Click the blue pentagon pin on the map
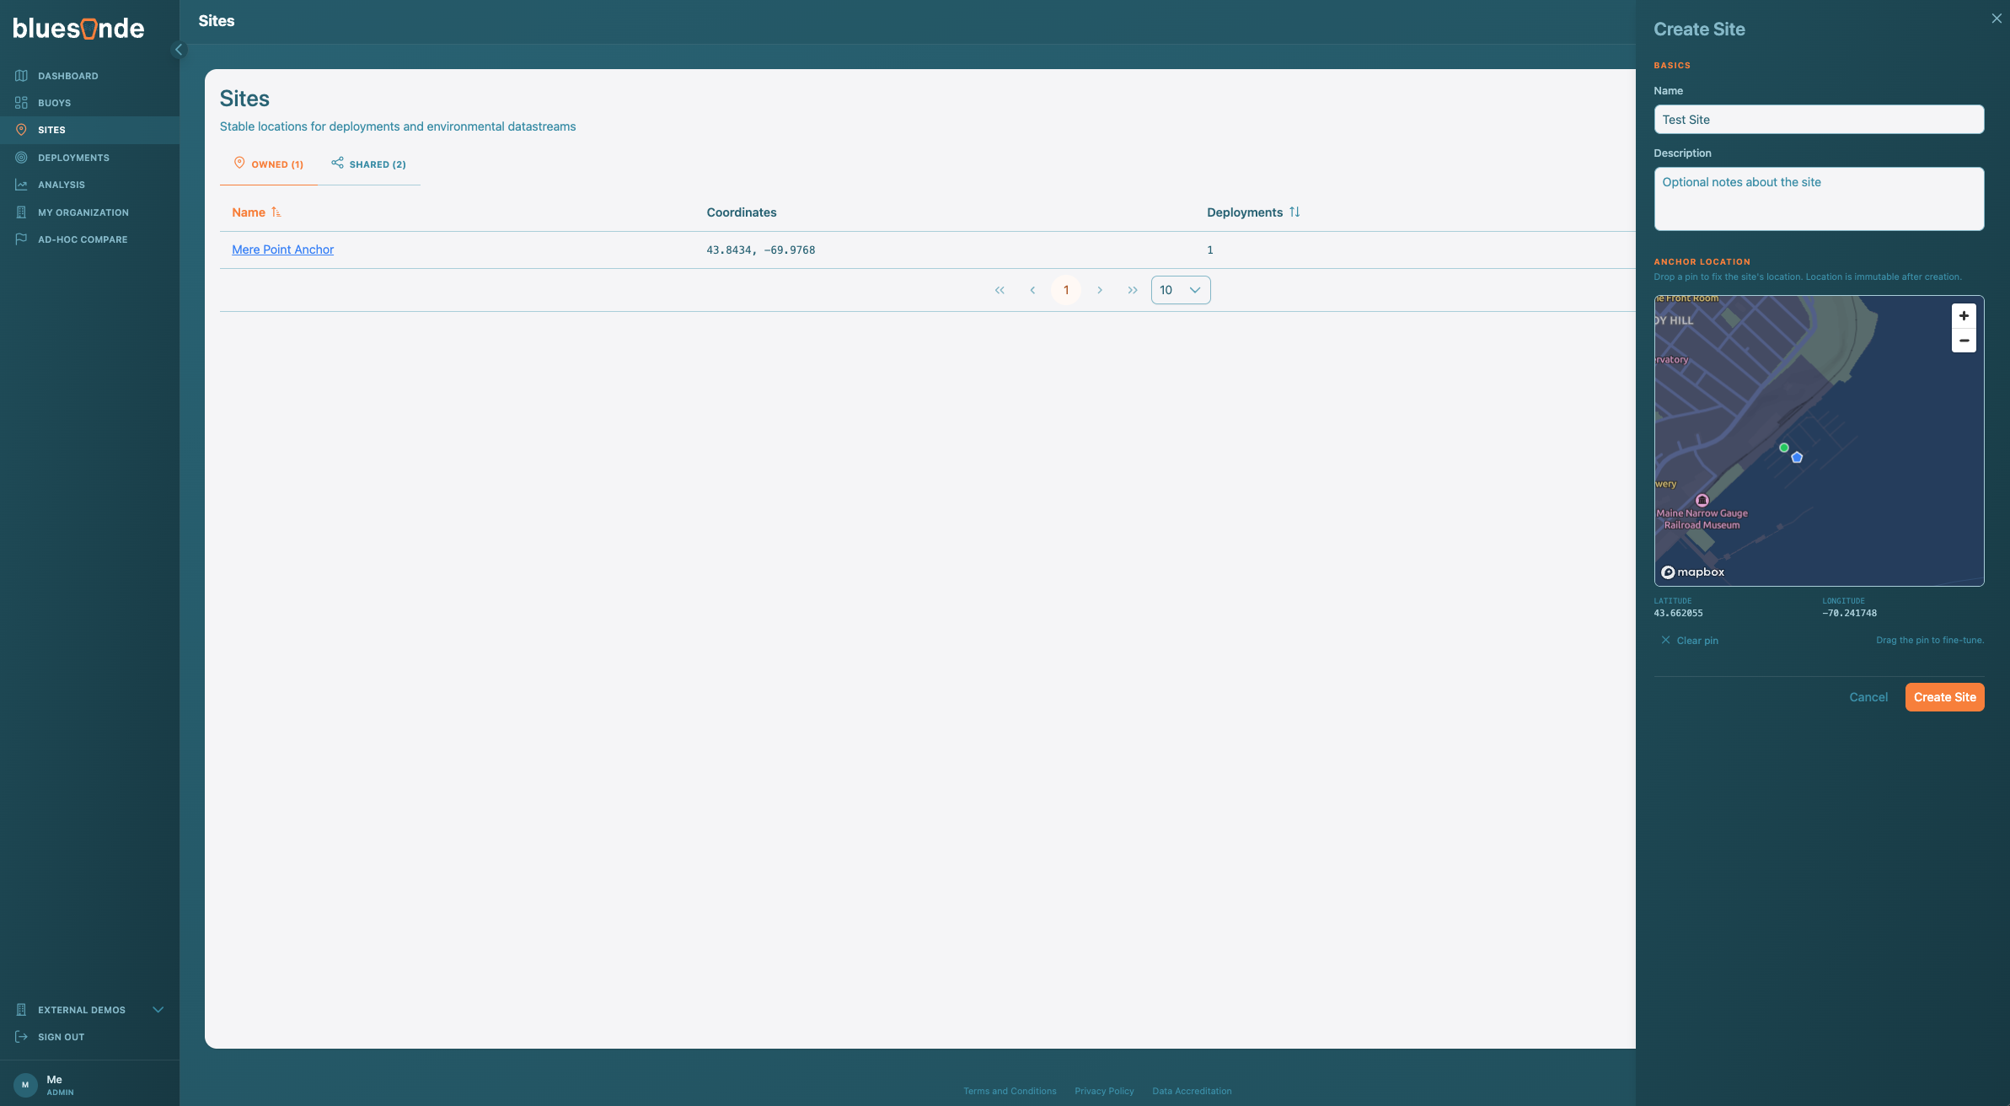 1797,458
